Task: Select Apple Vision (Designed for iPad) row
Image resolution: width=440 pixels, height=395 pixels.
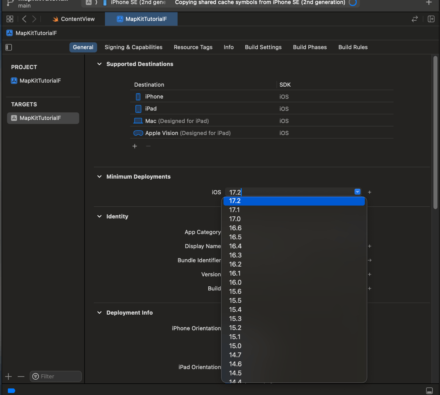Action: pyautogui.click(x=262, y=133)
